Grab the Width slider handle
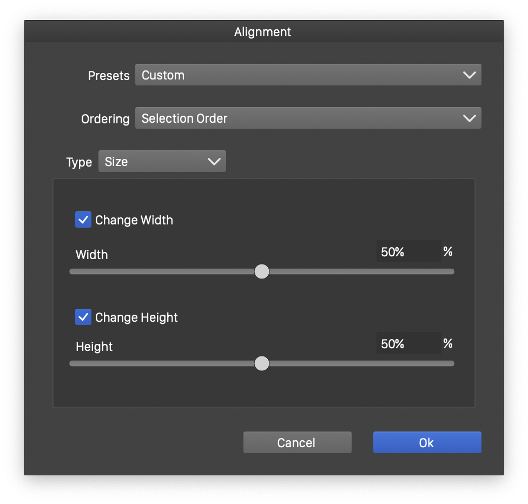The height and width of the screenshot is (504, 528). tap(262, 271)
